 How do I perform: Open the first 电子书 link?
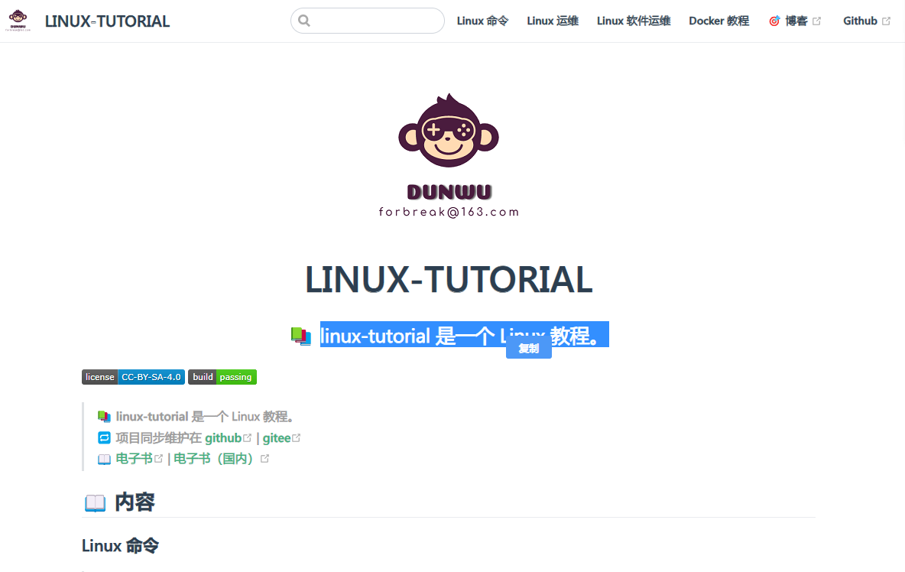click(134, 458)
